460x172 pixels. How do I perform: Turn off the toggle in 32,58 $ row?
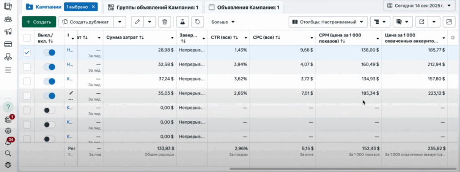pos(49,67)
